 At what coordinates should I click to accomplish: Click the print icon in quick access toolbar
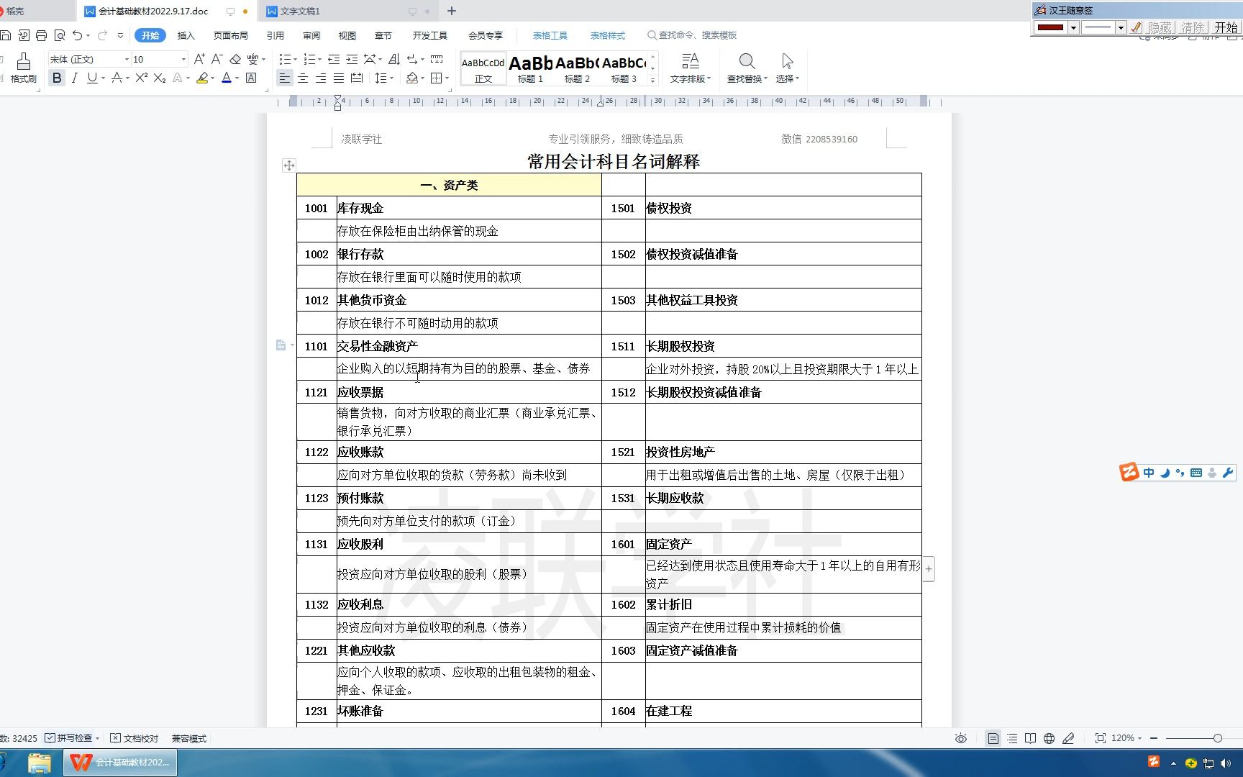click(x=41, y=35)
